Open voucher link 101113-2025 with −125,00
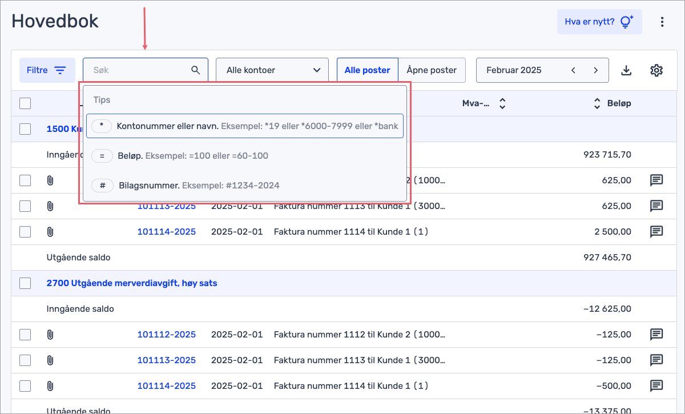The width and height of the screenshot is (685, 414). pos(167,360)
